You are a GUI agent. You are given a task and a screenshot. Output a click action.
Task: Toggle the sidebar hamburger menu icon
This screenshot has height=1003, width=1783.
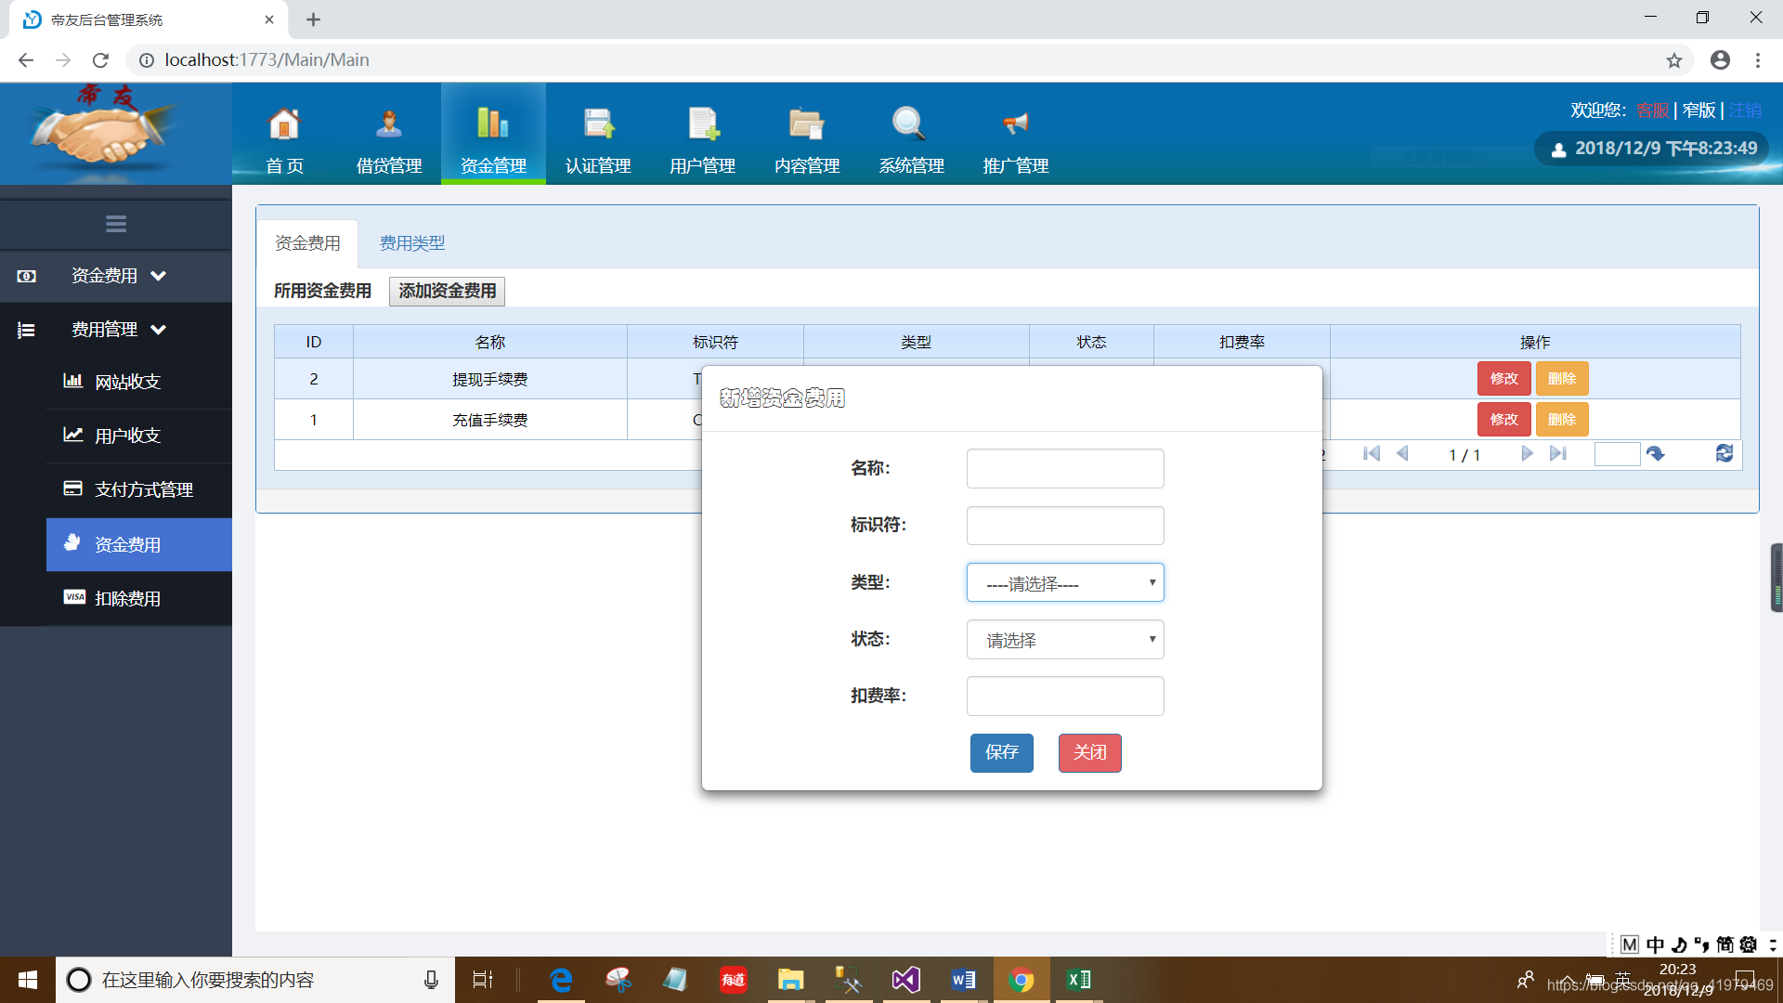(116, 224)
